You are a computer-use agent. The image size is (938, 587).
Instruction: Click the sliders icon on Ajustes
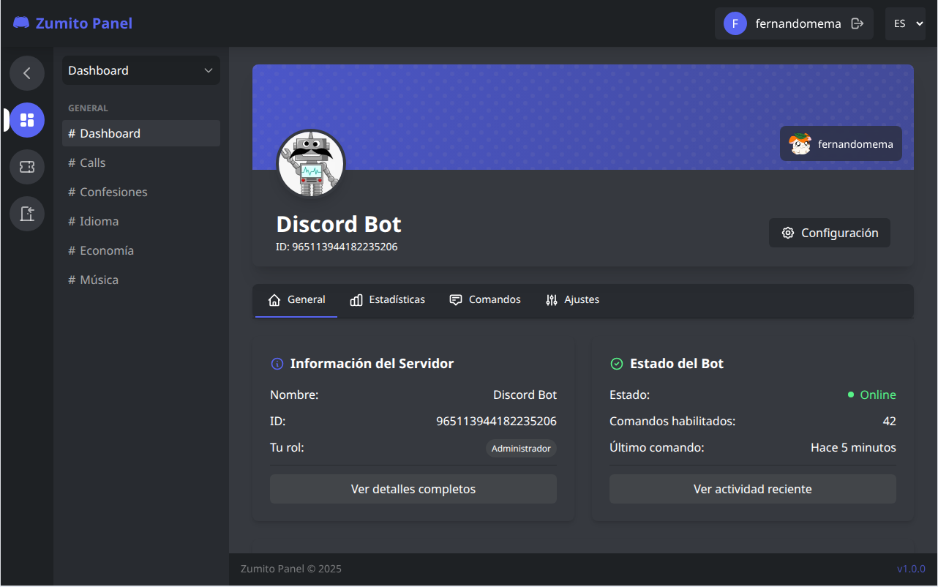pos(552,300)
